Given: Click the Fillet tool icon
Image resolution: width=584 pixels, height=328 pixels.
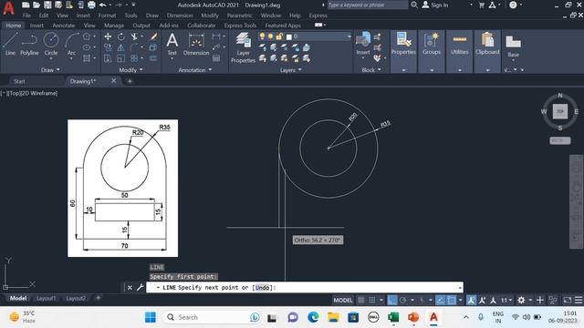Looking at the screenshot, I should tap(134, 47).
